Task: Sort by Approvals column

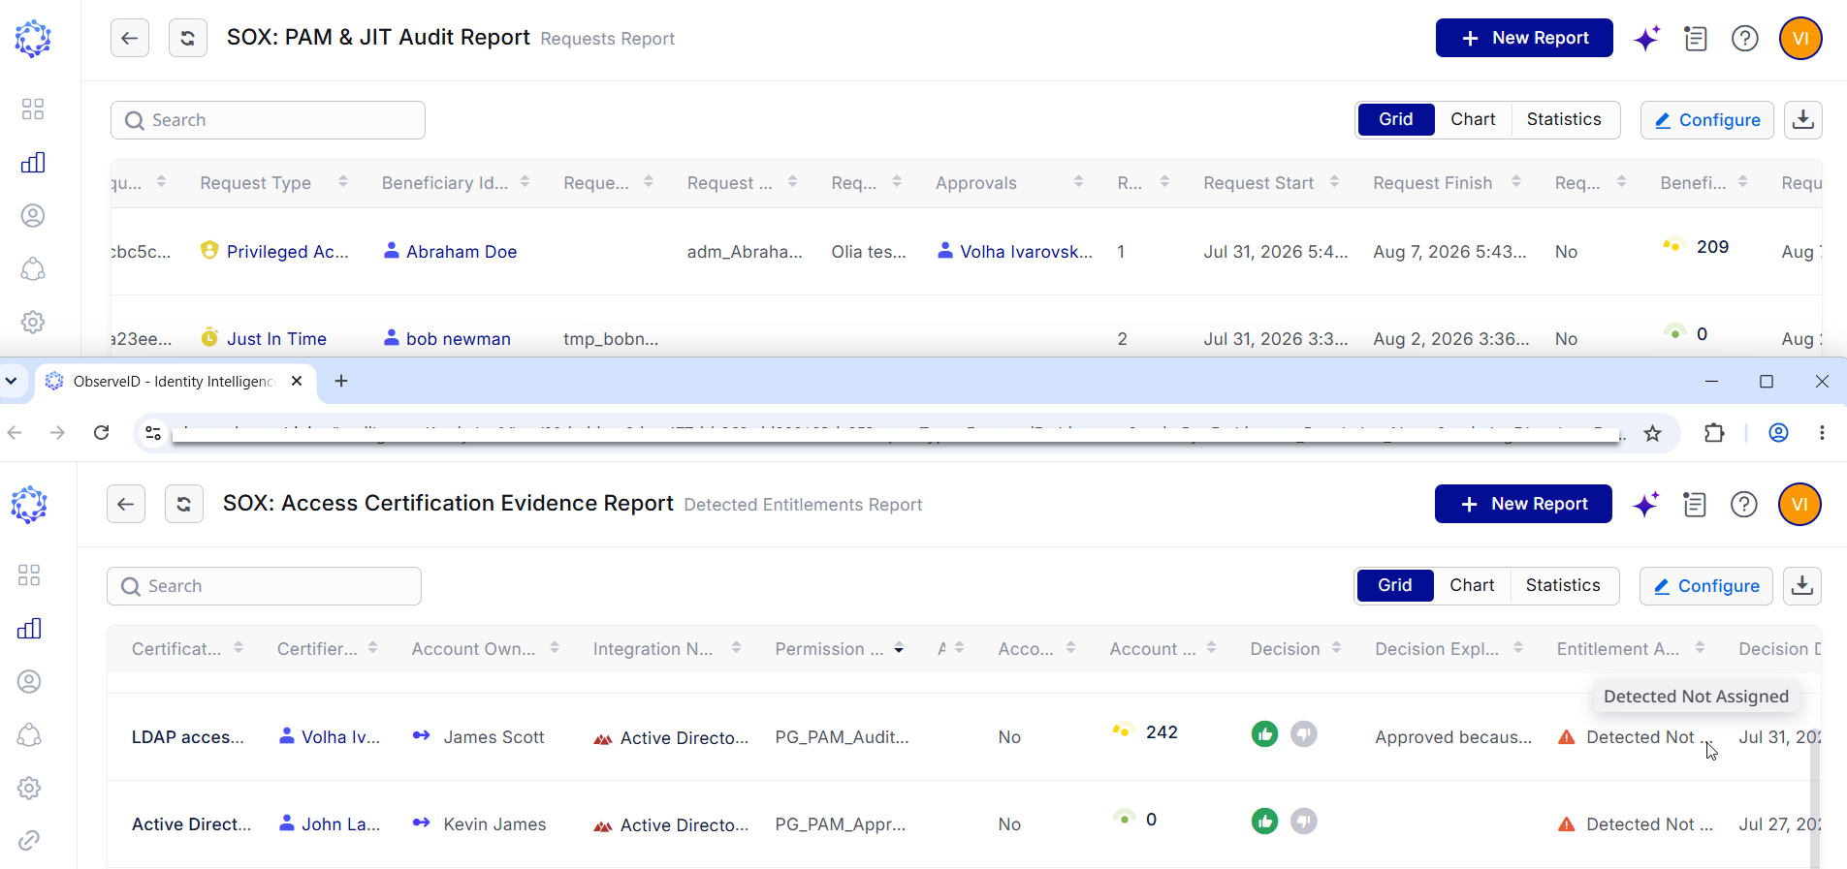Action: coord(1078,182)
